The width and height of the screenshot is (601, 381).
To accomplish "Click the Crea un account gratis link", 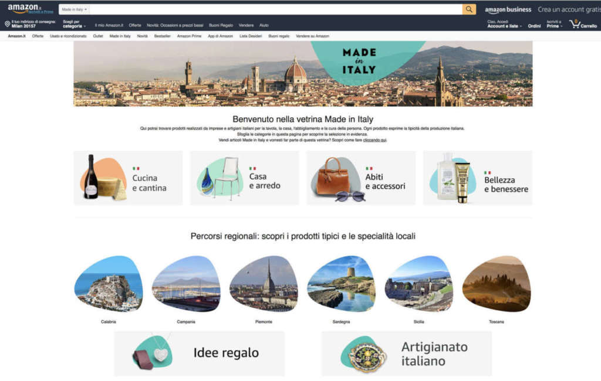I will coord(569,9).
